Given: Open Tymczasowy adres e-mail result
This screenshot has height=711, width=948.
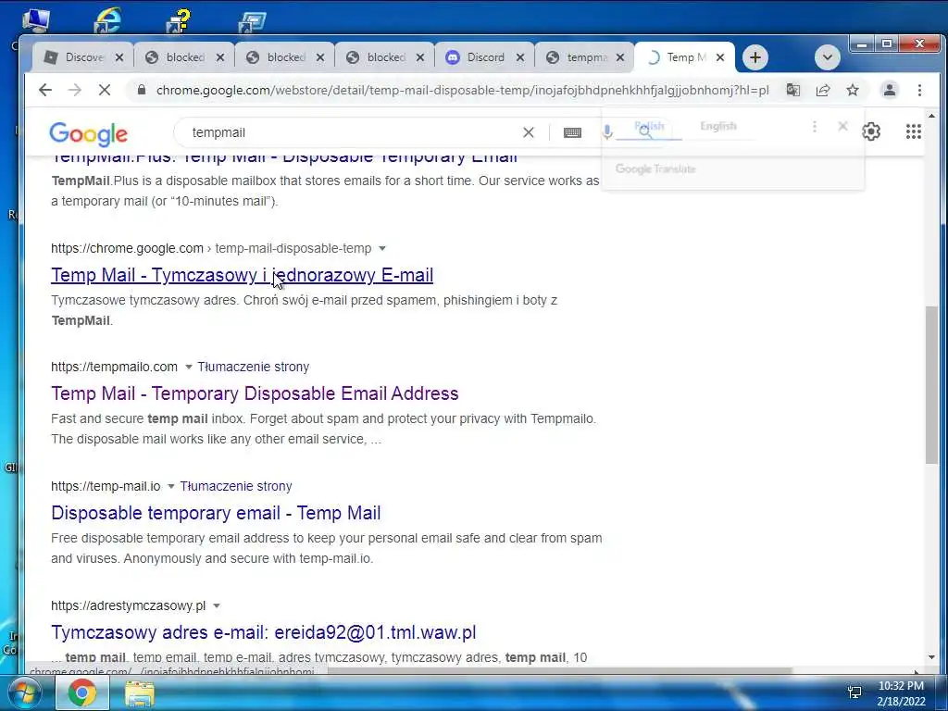Looking at the screenshot, I should click(264, 632).
